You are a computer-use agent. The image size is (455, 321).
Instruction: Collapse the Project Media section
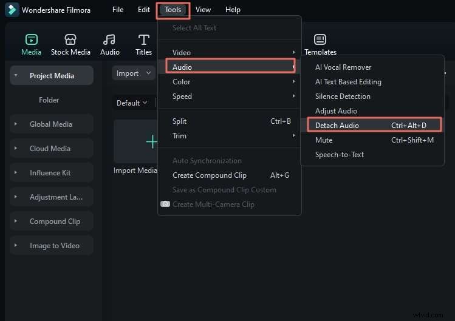tap(16, 76)
